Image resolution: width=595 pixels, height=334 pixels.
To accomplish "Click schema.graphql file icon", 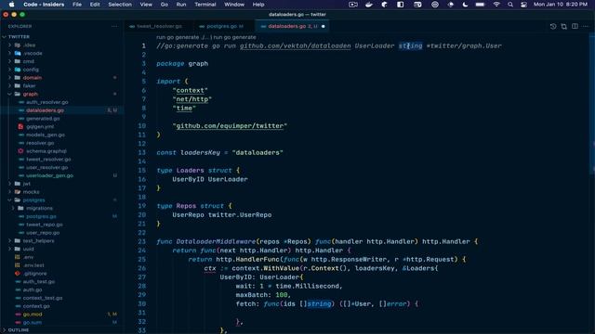I will click(20, 151).
